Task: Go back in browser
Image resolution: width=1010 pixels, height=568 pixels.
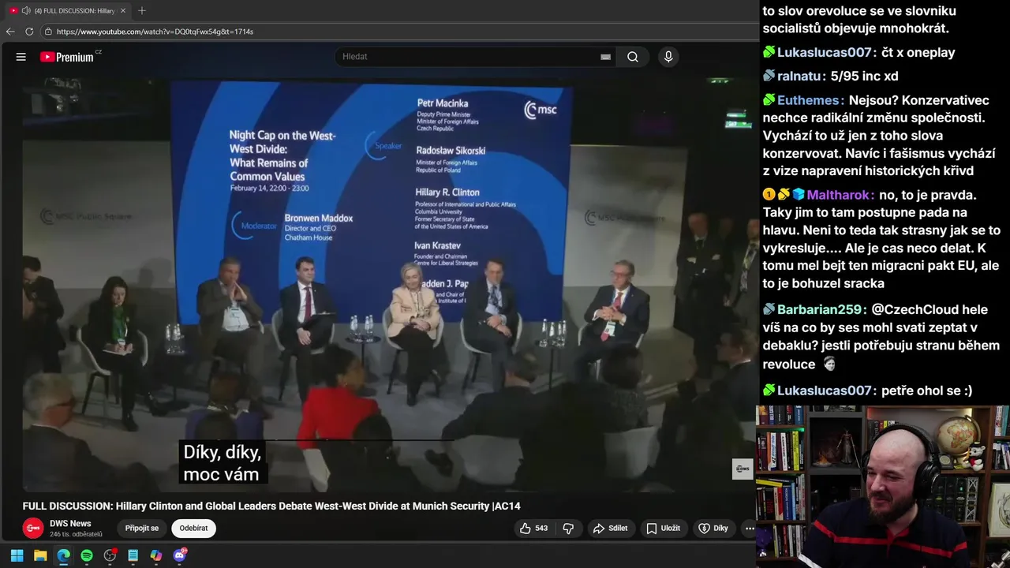Action: [x=10, y=32]
